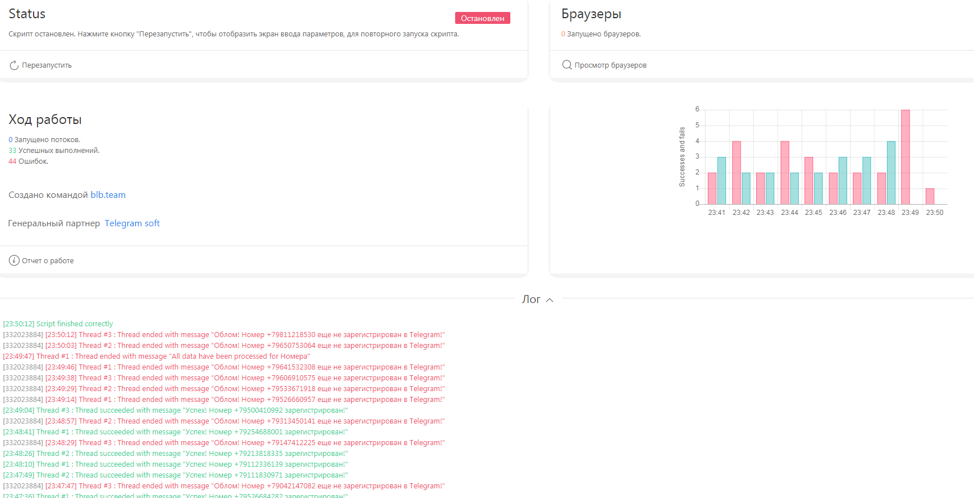This screenshot has width=974, height=498.
Task: Click the small pink bar at 23:50
Action: 930,196
